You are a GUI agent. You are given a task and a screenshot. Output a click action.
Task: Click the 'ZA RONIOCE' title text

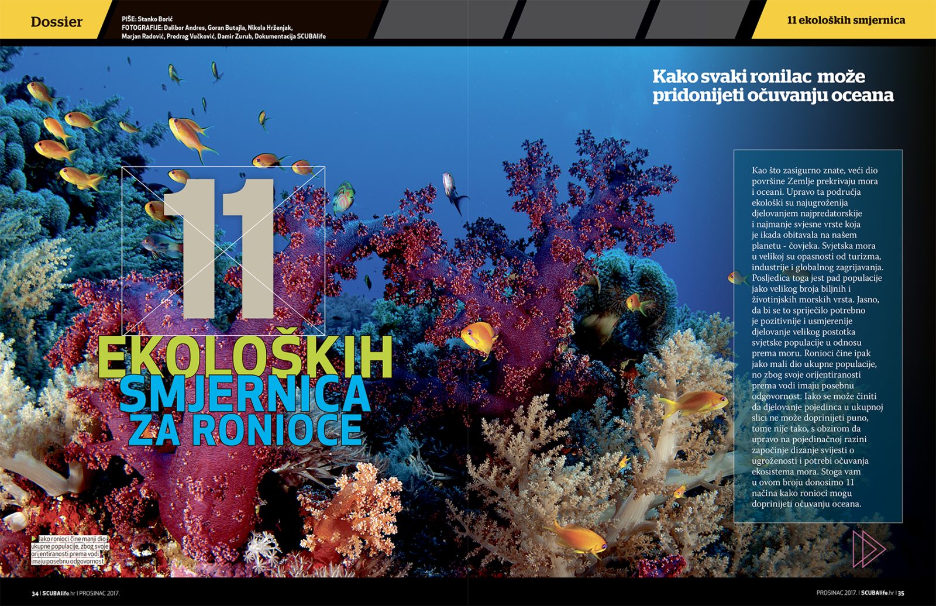click(x=246, y=430)
